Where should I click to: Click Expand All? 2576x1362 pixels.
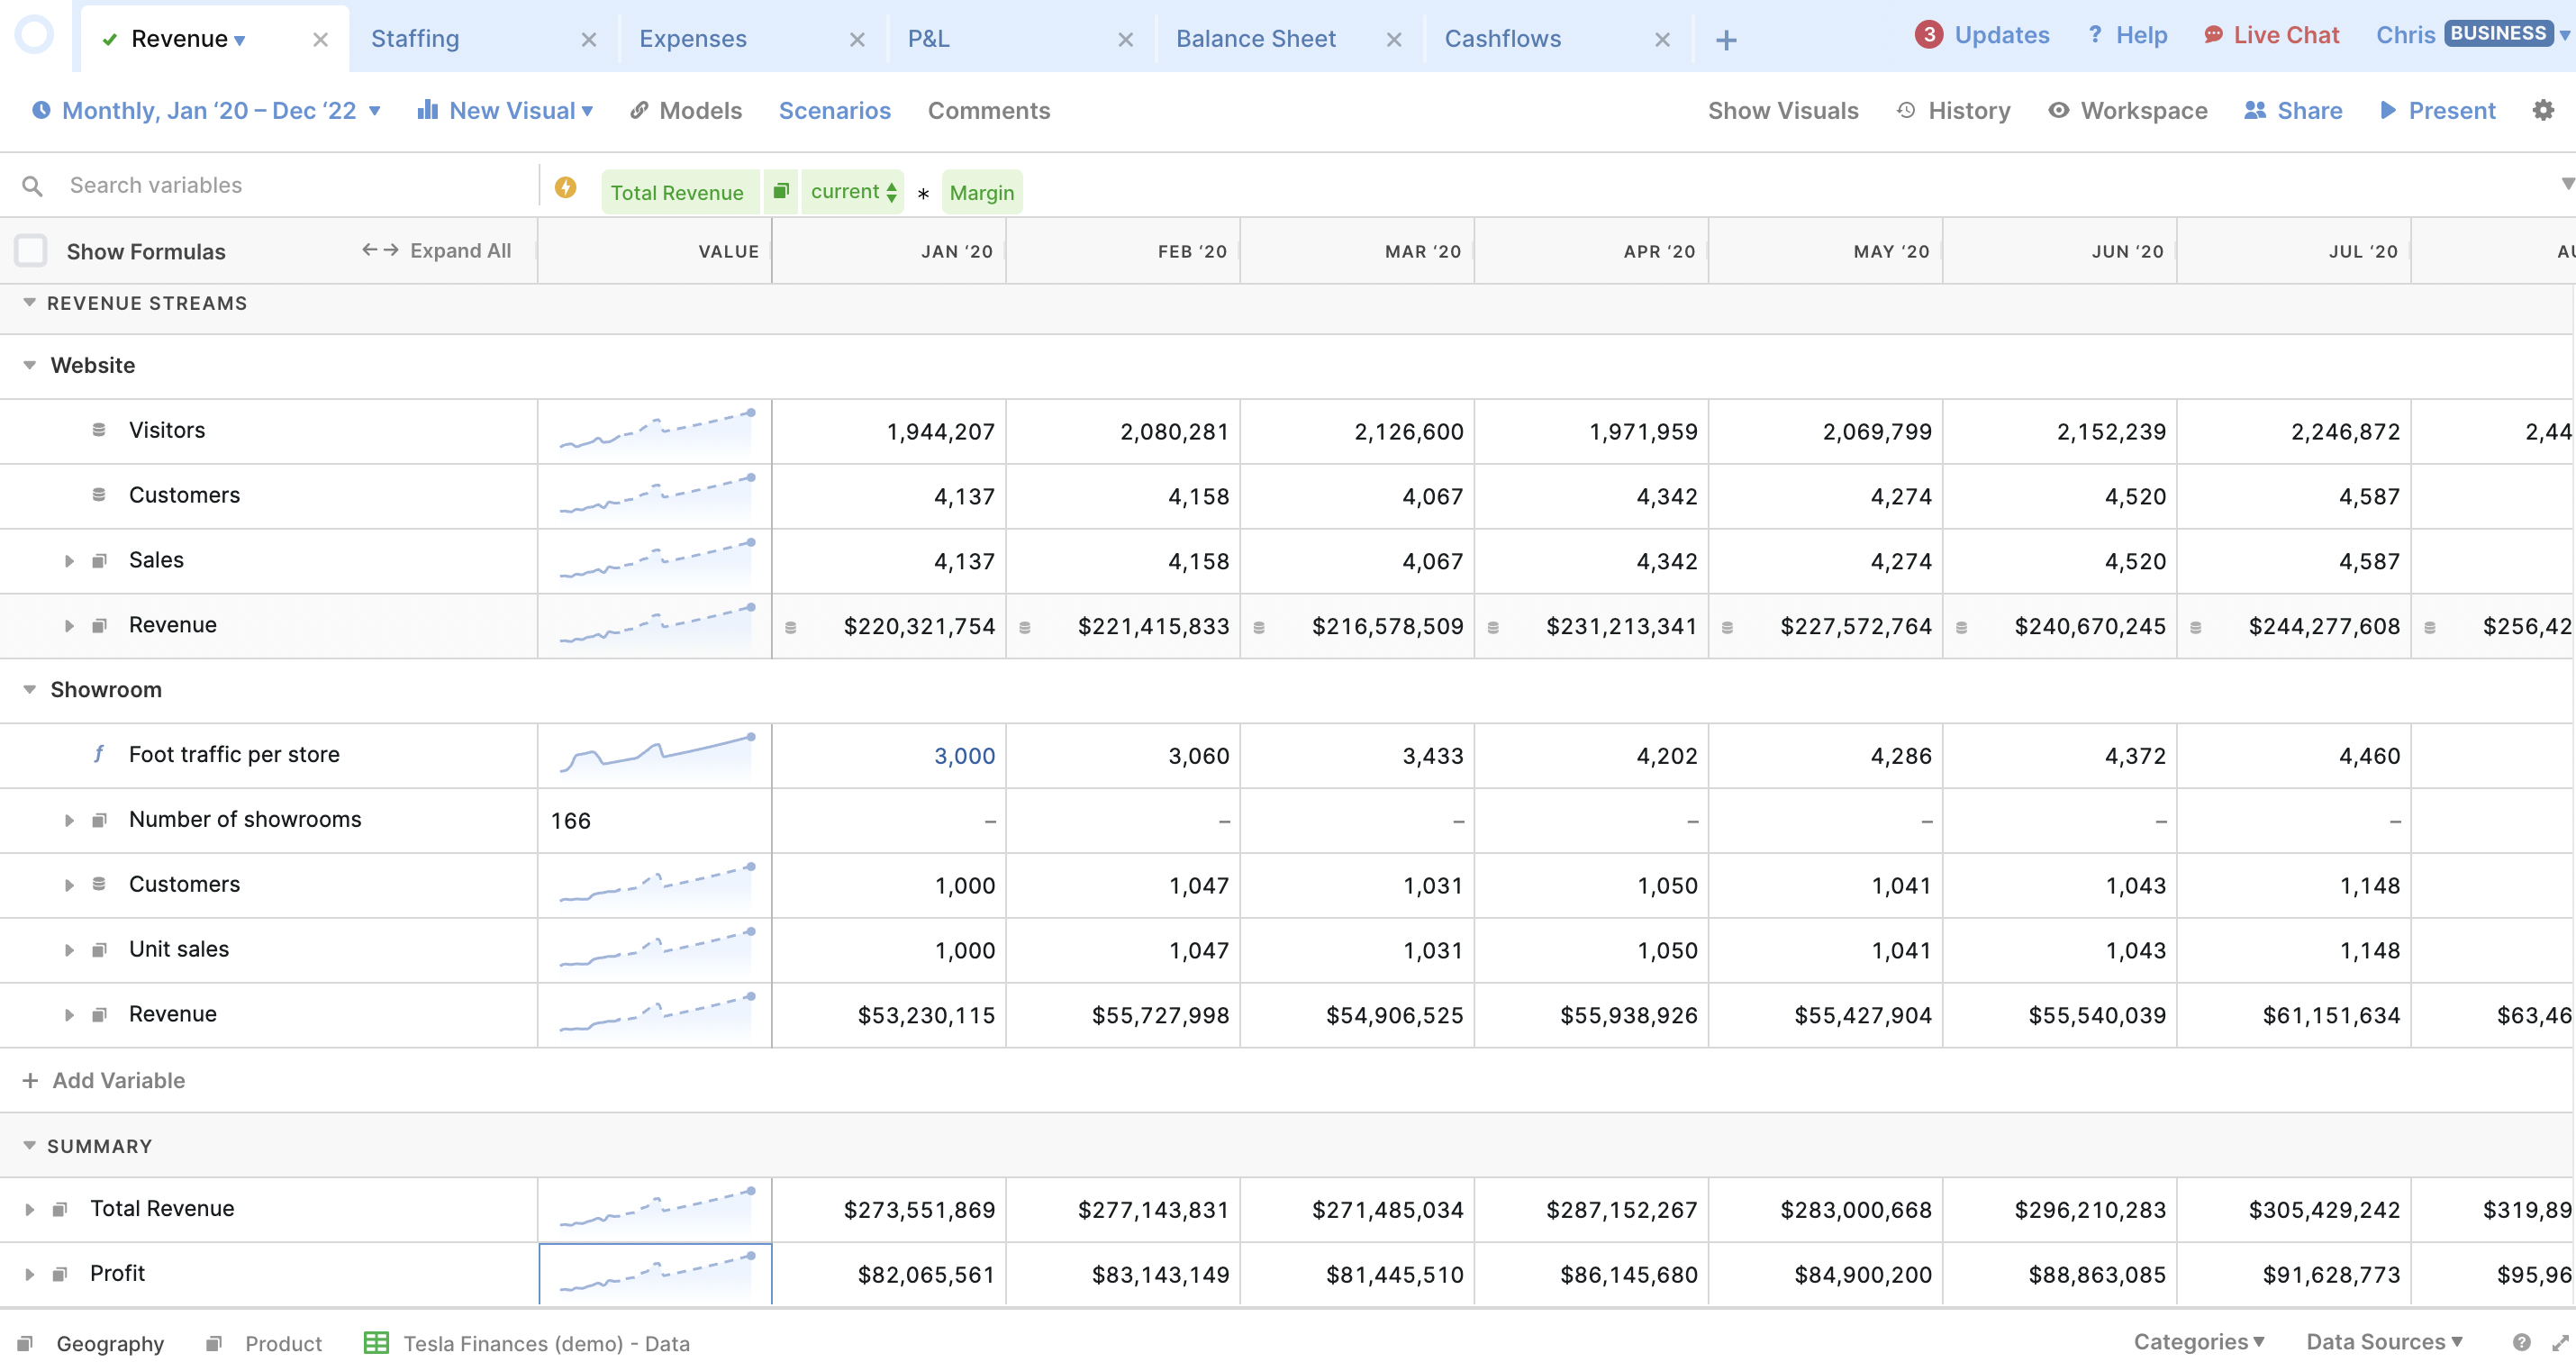tap(437, 251)
